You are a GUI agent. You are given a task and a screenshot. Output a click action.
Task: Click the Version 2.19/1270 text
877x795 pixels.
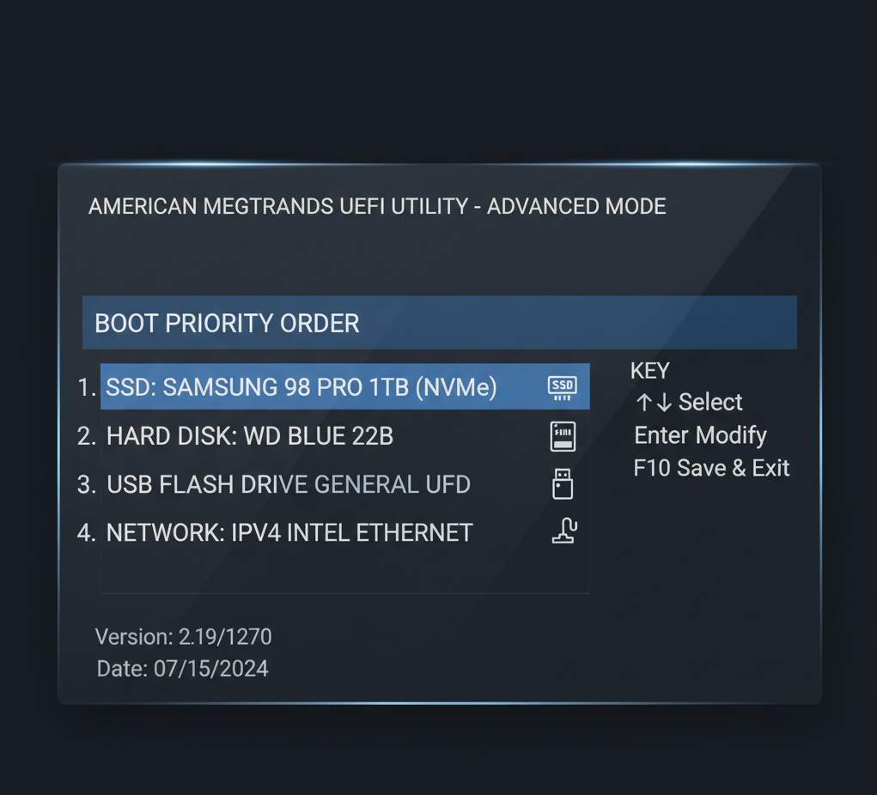tap(184, 637)
